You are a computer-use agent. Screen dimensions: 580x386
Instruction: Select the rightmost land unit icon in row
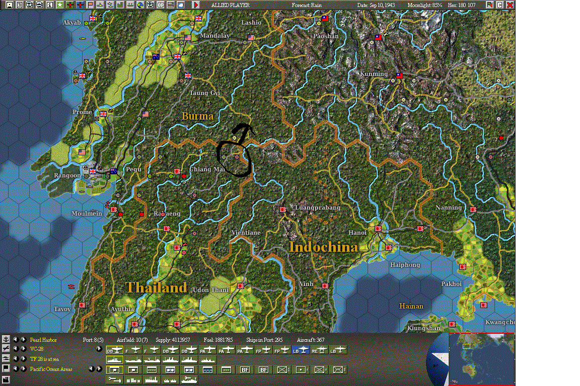(338, 369)
